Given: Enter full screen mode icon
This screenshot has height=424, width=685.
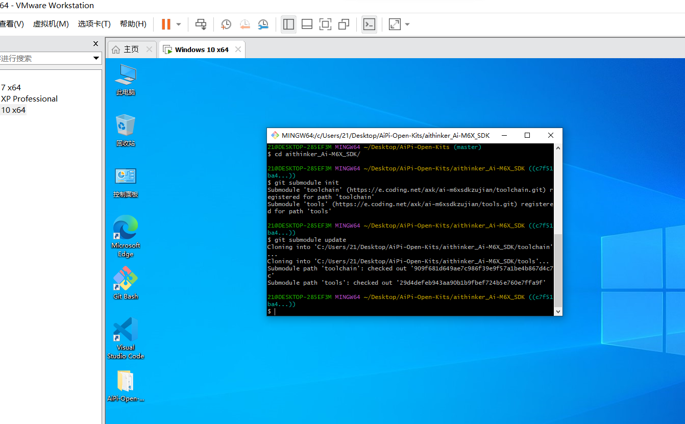Looking at the screenshot, I should pyautogui.click(x=326, y=24).
